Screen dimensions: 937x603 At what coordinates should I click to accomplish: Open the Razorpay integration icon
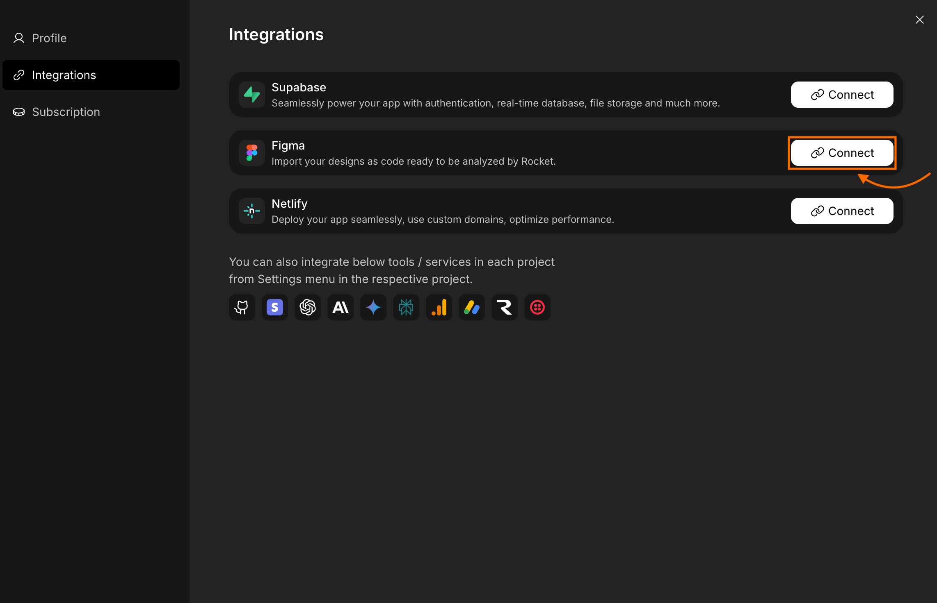(x=504, y=307)
